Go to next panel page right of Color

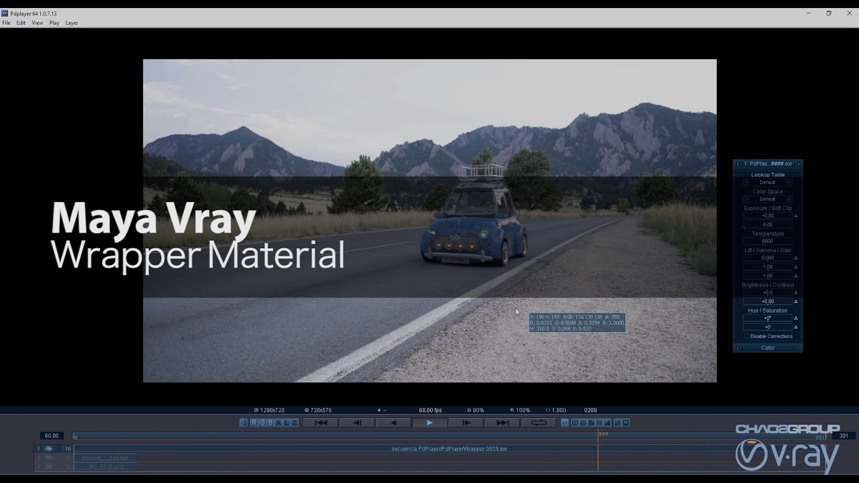798,348
